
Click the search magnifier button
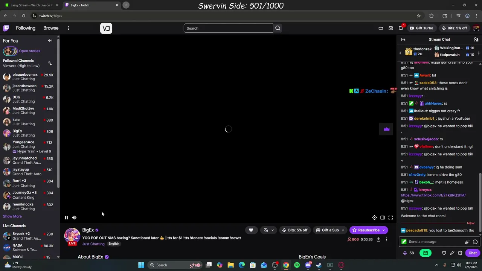point(278,28)
